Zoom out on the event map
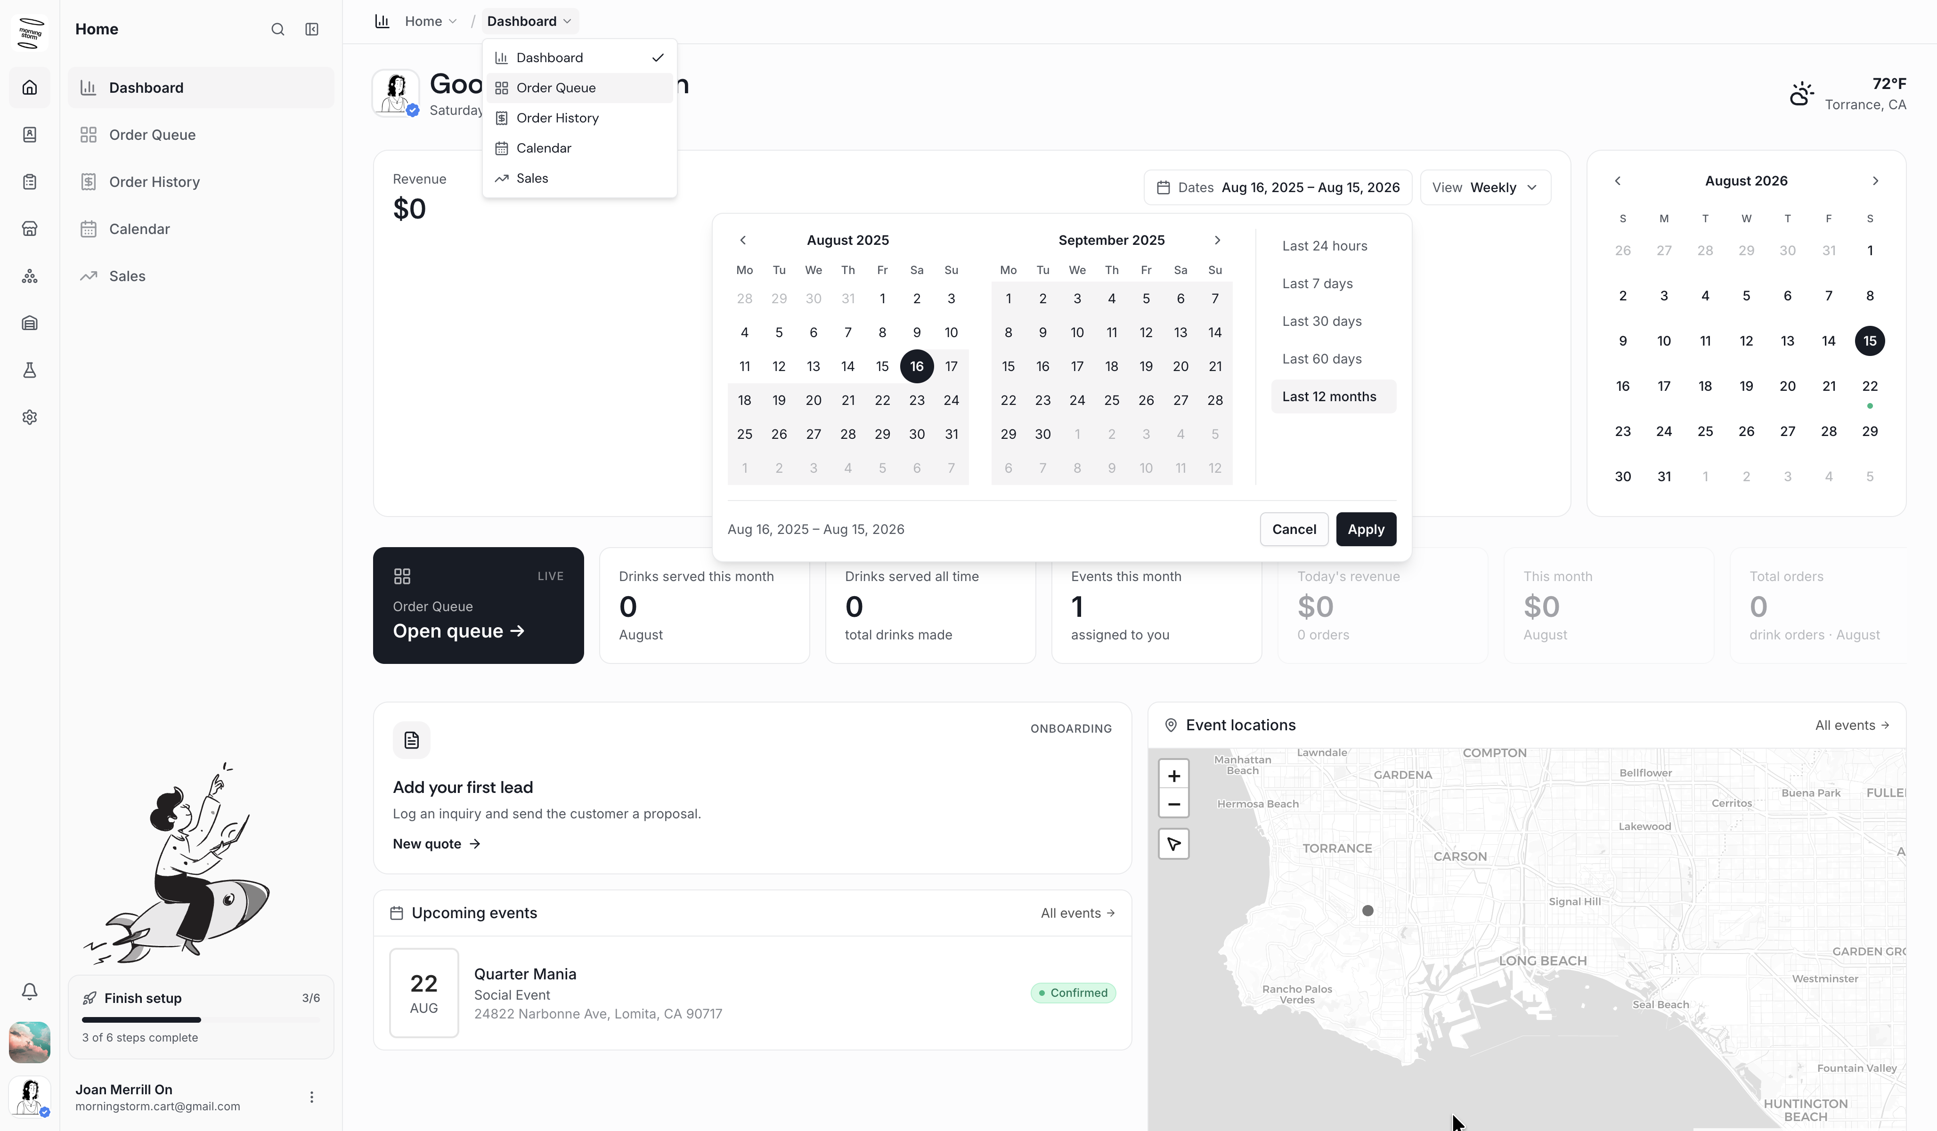This screenshot has height=1131, width=1937. (1174, 804)
